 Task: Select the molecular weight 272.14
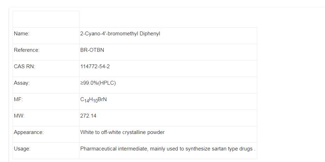click(x=88, y=116)
